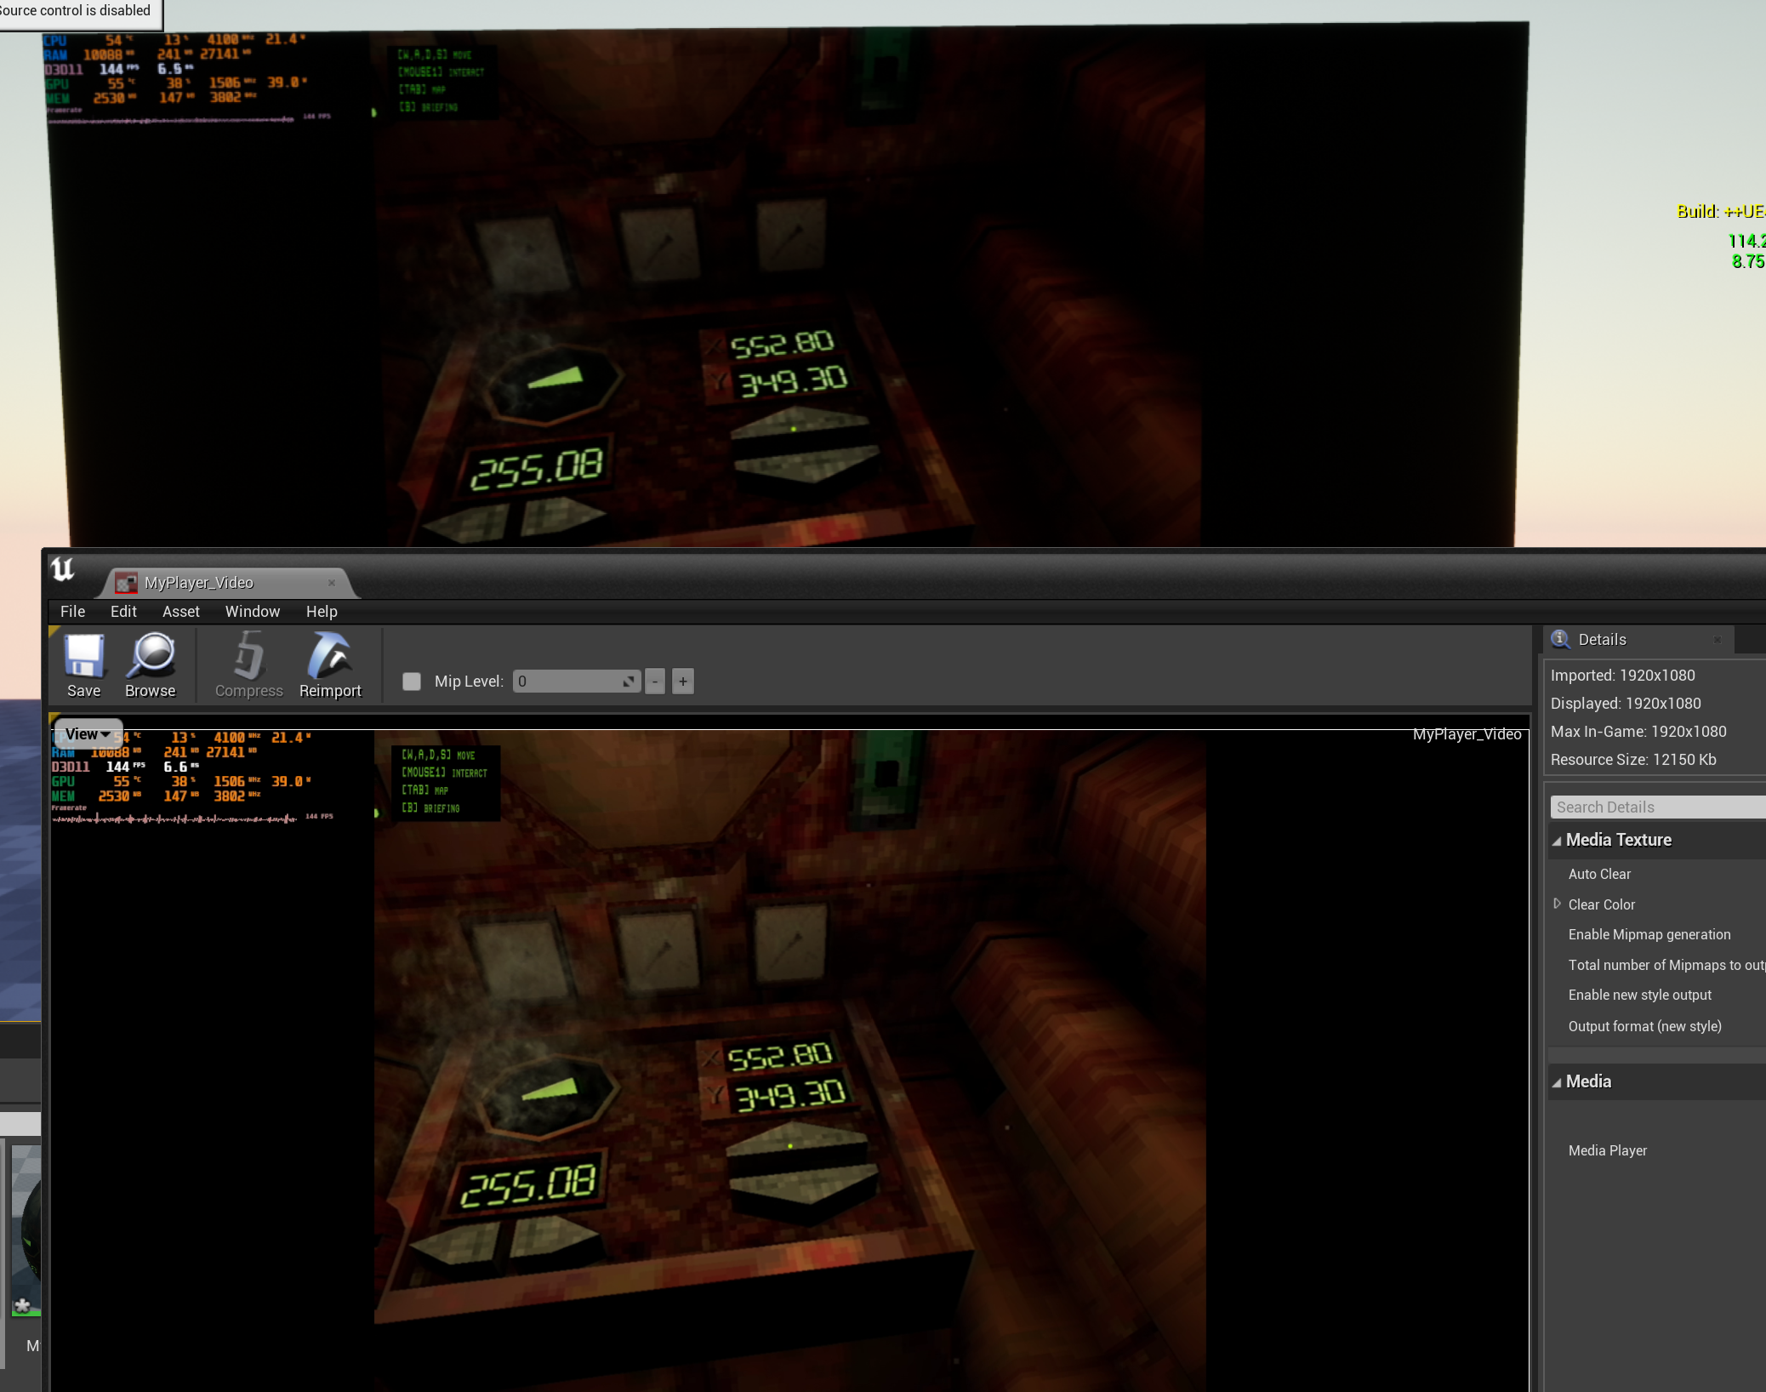Browse to the asset in Content Browser
1766x1392 pixels.
[150, 666]
